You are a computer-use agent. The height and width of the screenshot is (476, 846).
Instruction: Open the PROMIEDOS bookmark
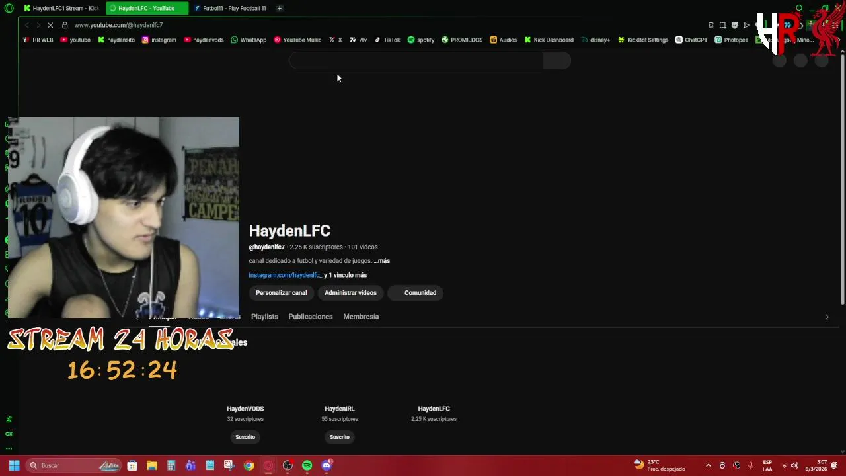click(x=462, y=40)
